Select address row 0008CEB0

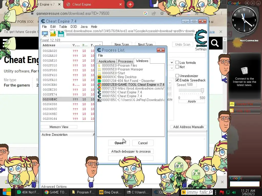(68, 85)
